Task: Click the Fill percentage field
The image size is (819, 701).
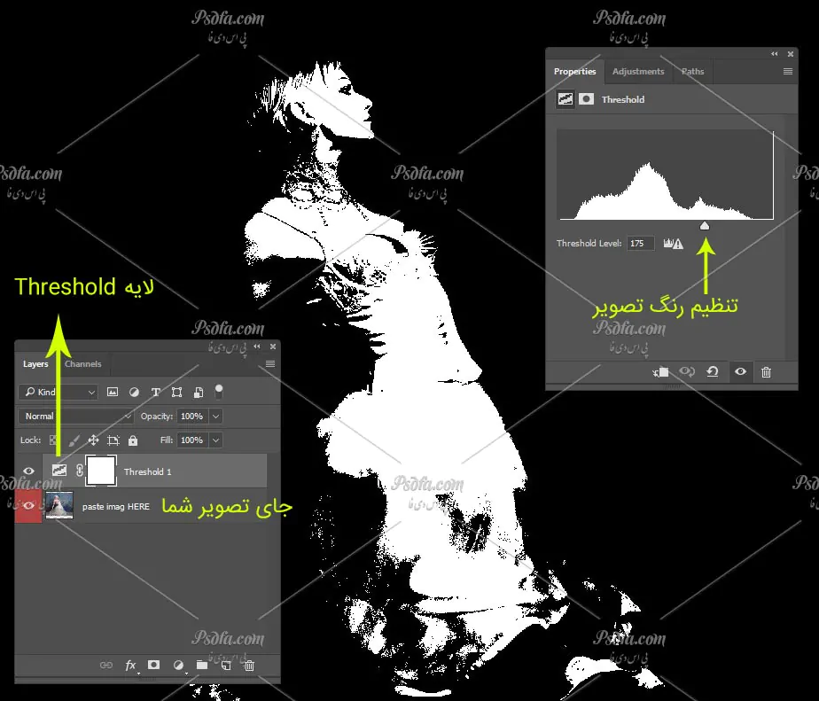Action: click(192, 440)
